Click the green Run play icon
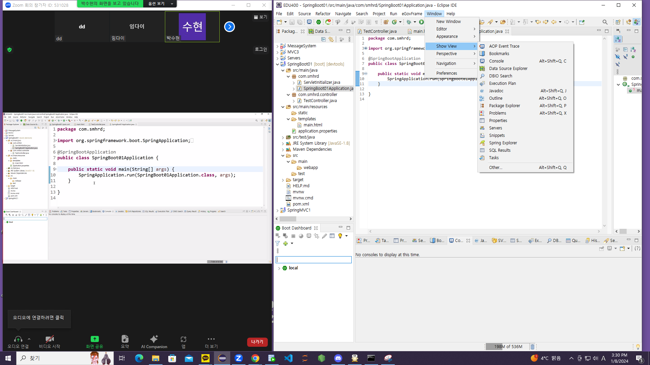Screen dimensions: 650x365 [421, 22]
